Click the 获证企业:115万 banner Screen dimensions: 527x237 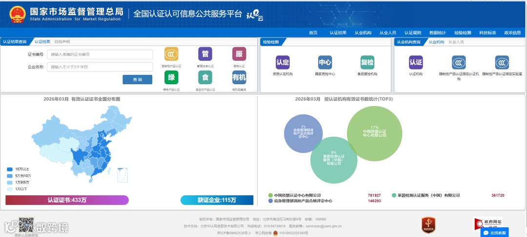217,200
